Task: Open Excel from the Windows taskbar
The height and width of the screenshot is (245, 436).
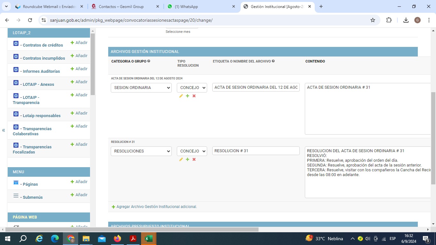Action: (149, 239)
